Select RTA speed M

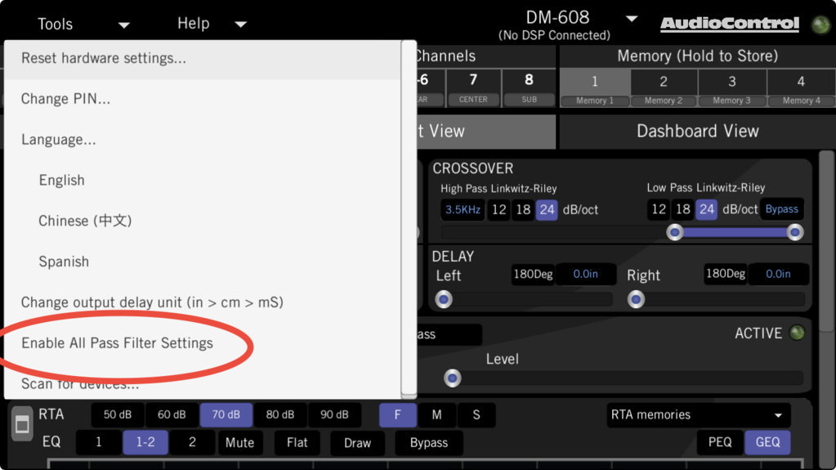coord(436,414)
